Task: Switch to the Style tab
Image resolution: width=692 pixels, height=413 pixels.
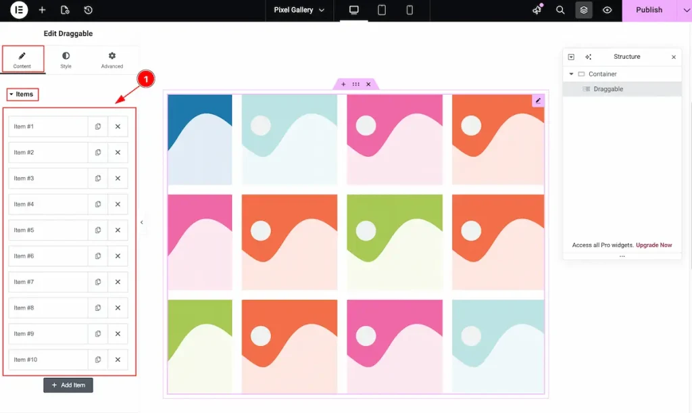Action: click(x=66, y=60)
